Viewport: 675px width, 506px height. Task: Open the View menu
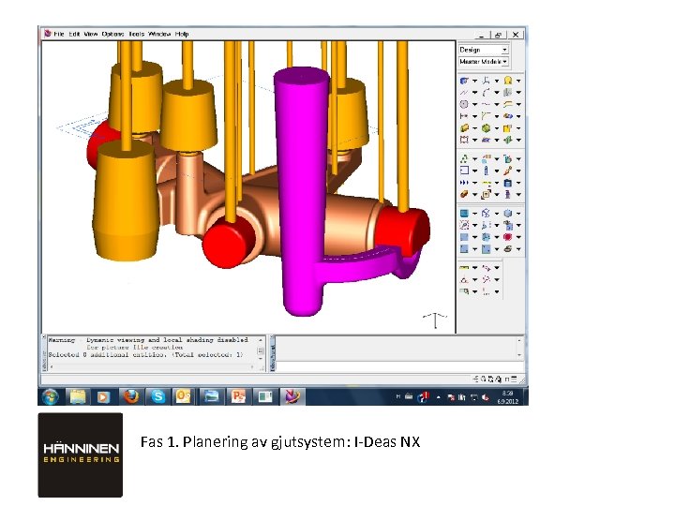coord(90,34)
